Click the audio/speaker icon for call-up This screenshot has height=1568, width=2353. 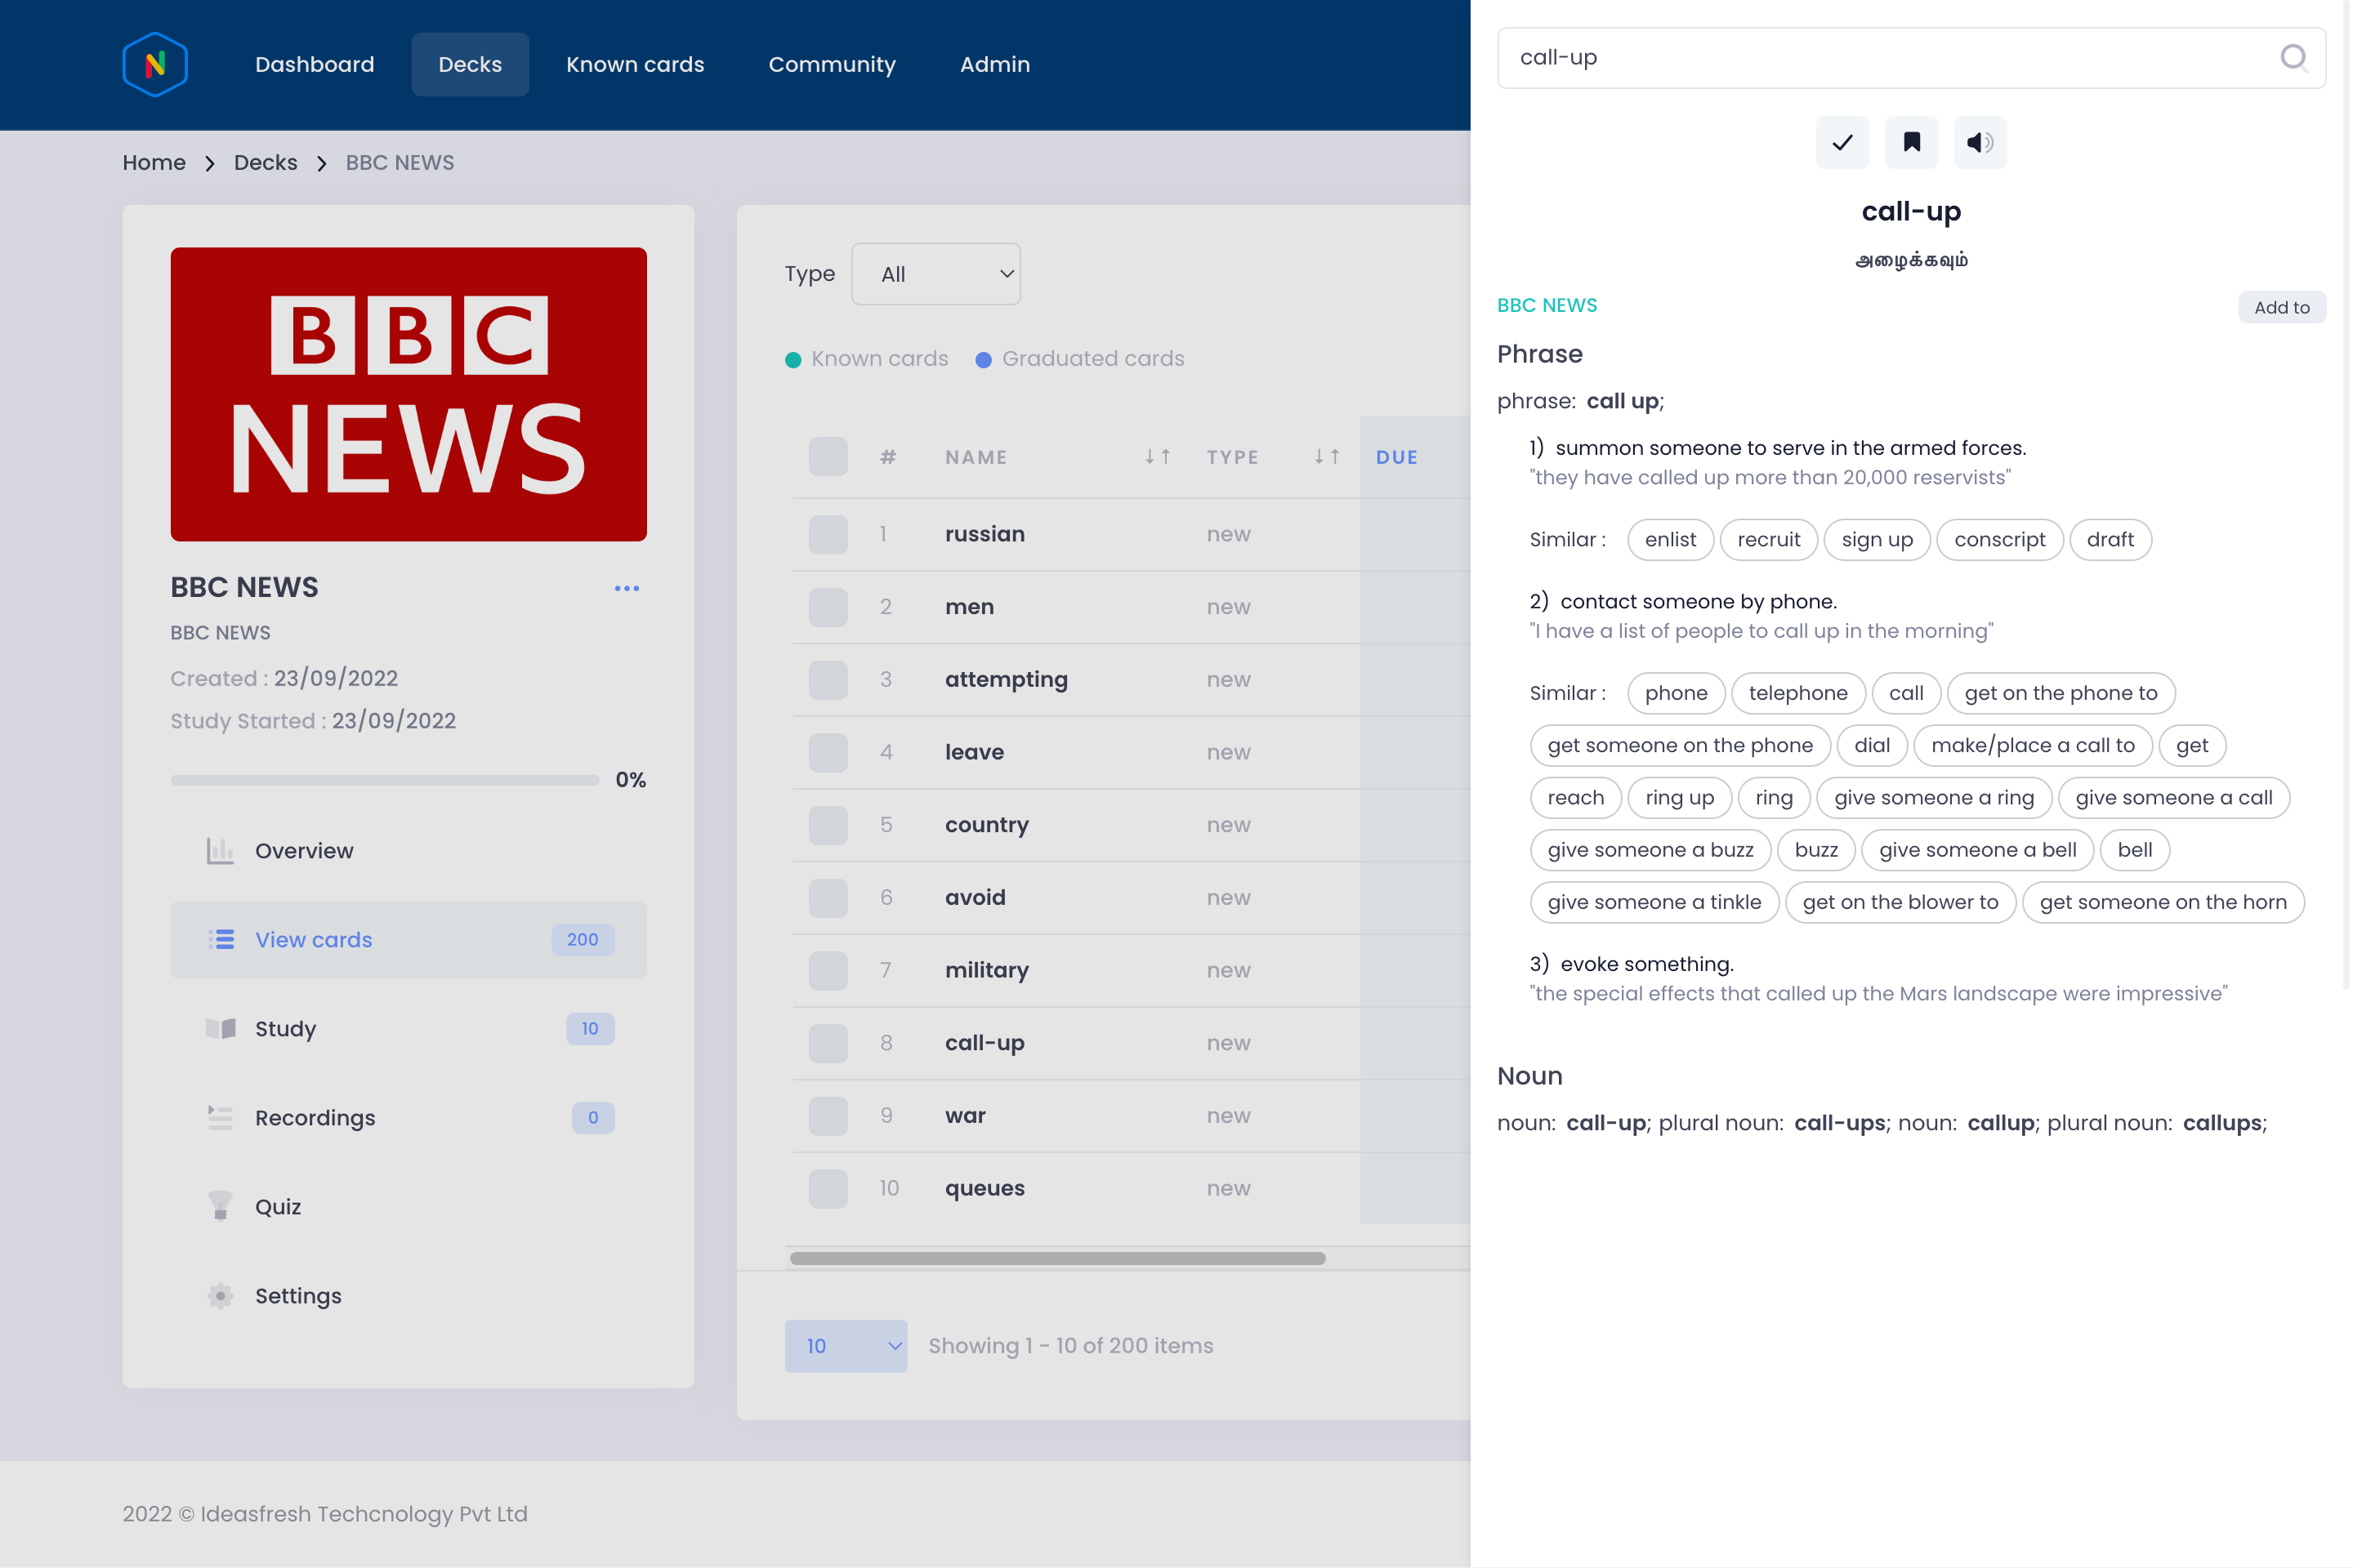1980,142
